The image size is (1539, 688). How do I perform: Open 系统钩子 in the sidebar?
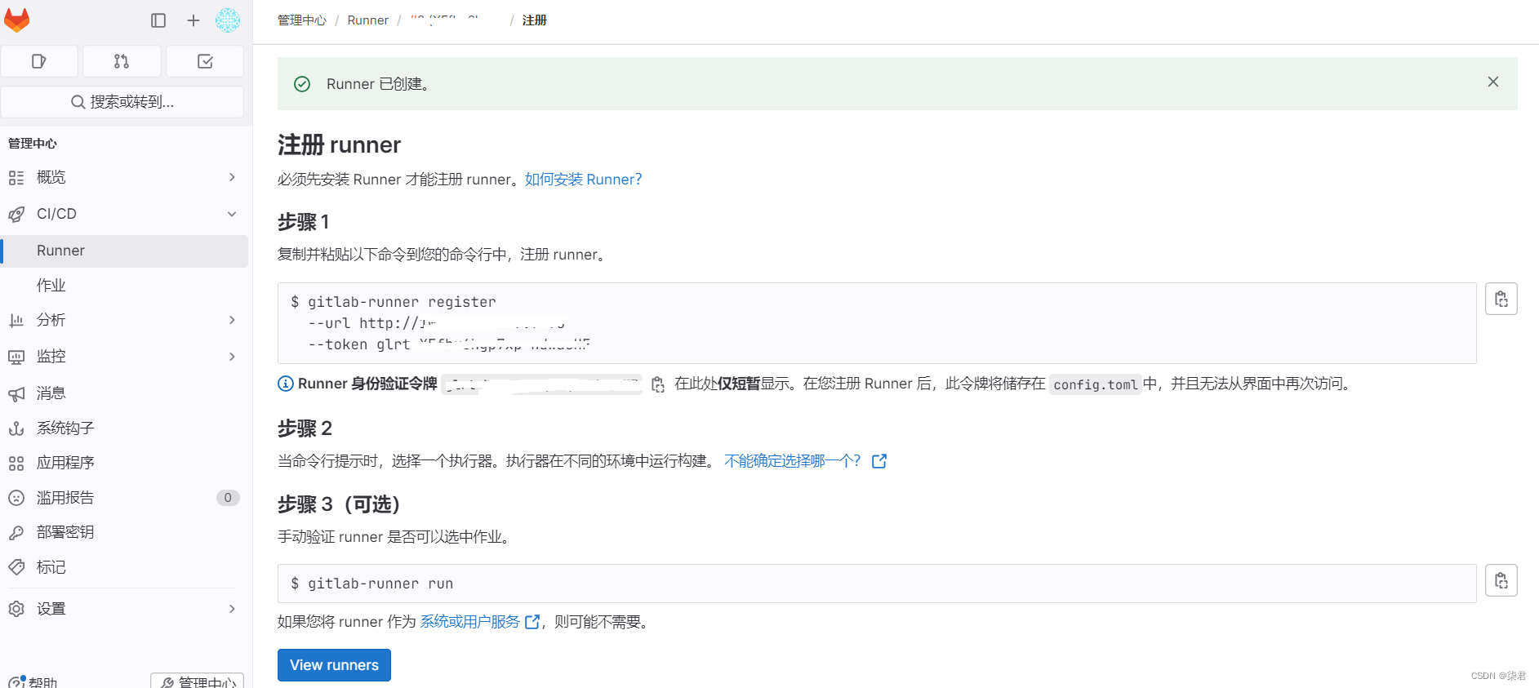(x=124, y=428)
